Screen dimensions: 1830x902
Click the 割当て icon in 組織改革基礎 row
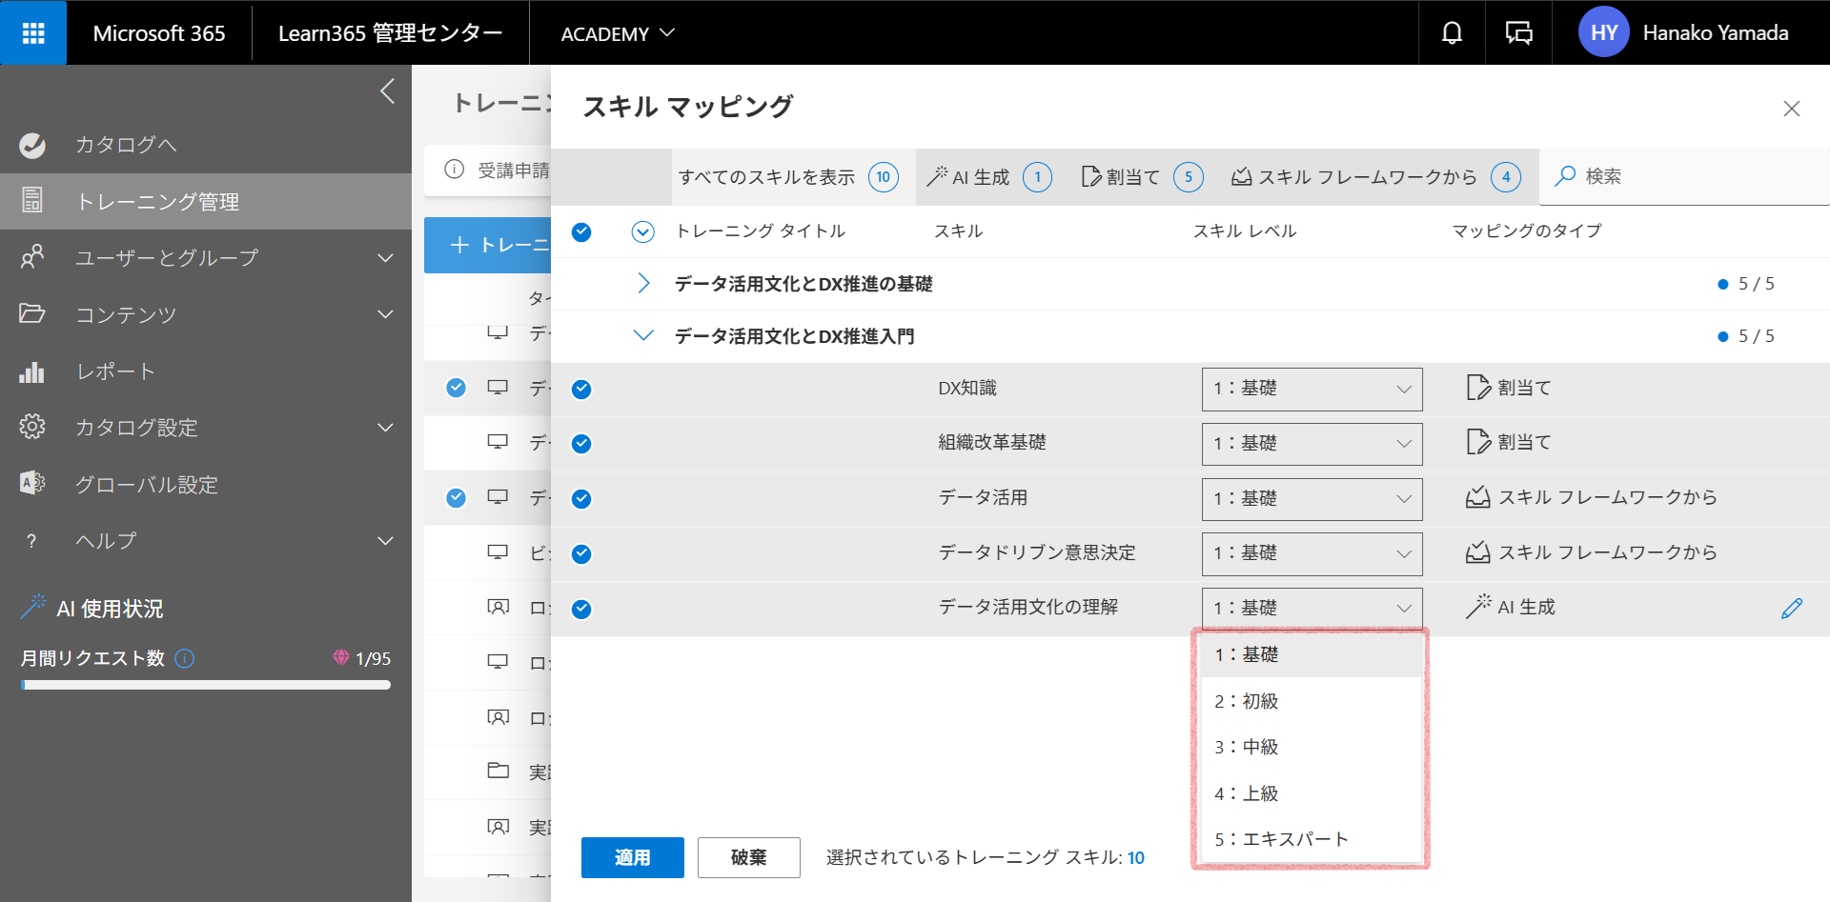1478,442
